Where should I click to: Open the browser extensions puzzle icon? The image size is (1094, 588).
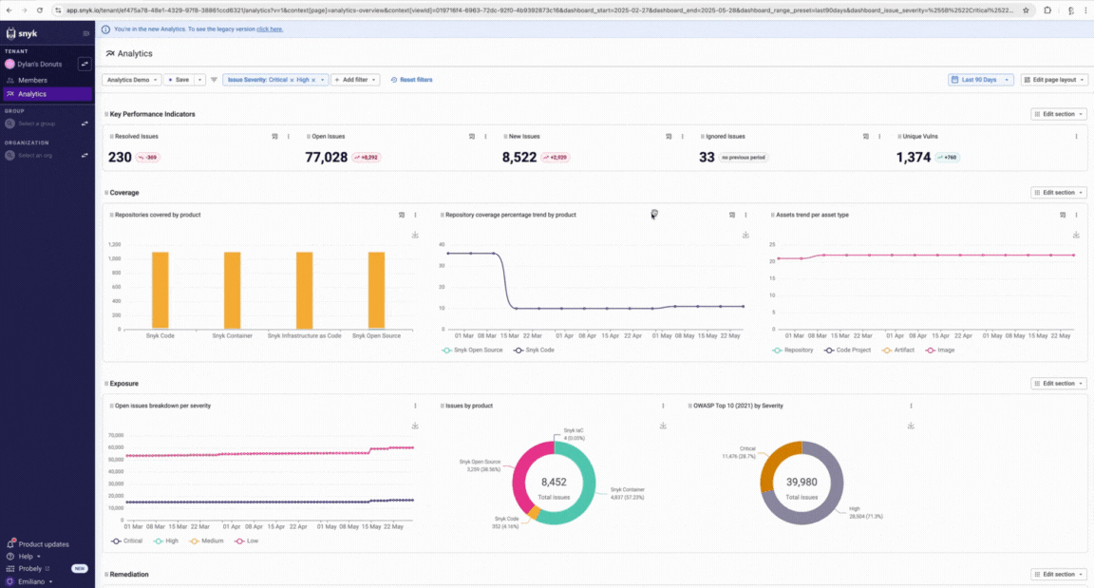pyautogui.click(x=1047, y=10)
